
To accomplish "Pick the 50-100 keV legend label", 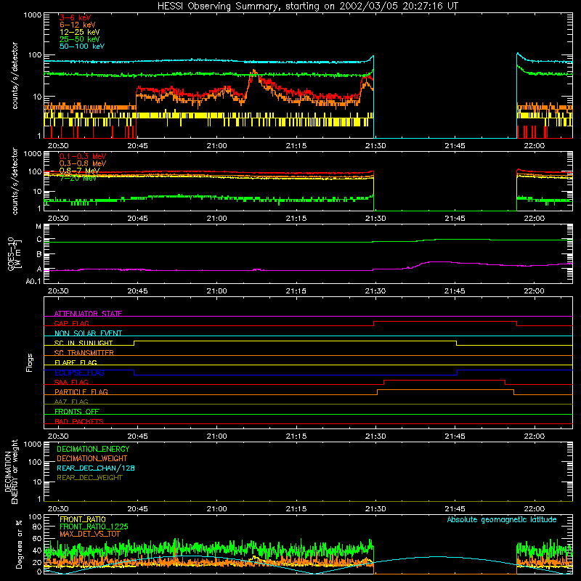I will pyautogui.click(x=82, y=46).
